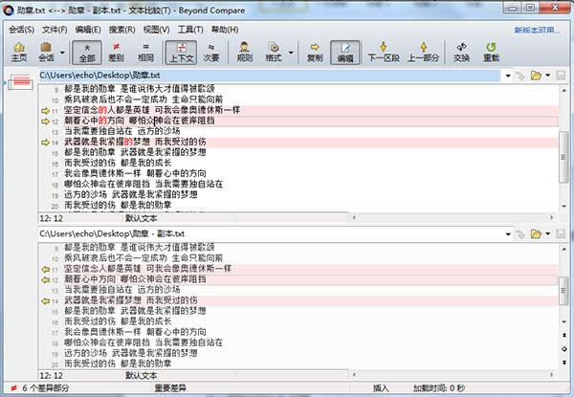Click the 复制 copy arrow icon
Image resolution: width=574 pixels, height=397 pixels.
[315, 47]
